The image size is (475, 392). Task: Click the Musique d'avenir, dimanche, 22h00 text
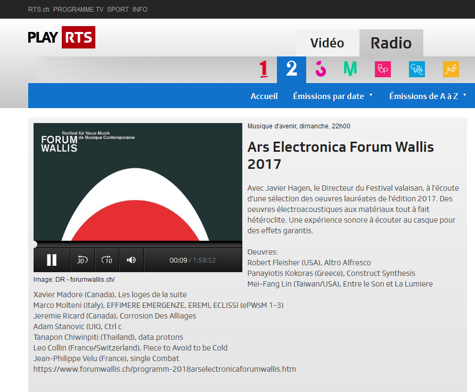(x=299, y=126)
